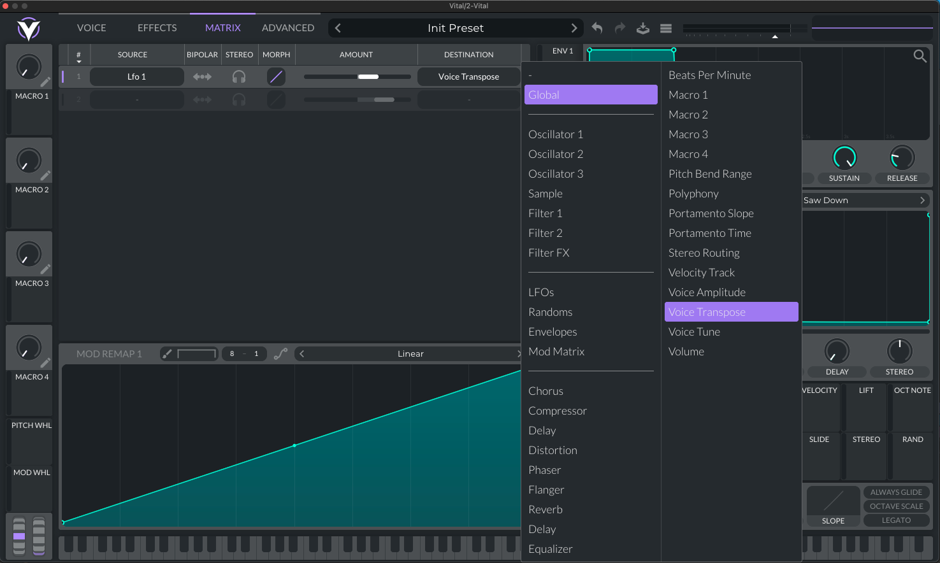Open the hamburger menu icon
Screen dimensions: 940x563
click(666, 28)
